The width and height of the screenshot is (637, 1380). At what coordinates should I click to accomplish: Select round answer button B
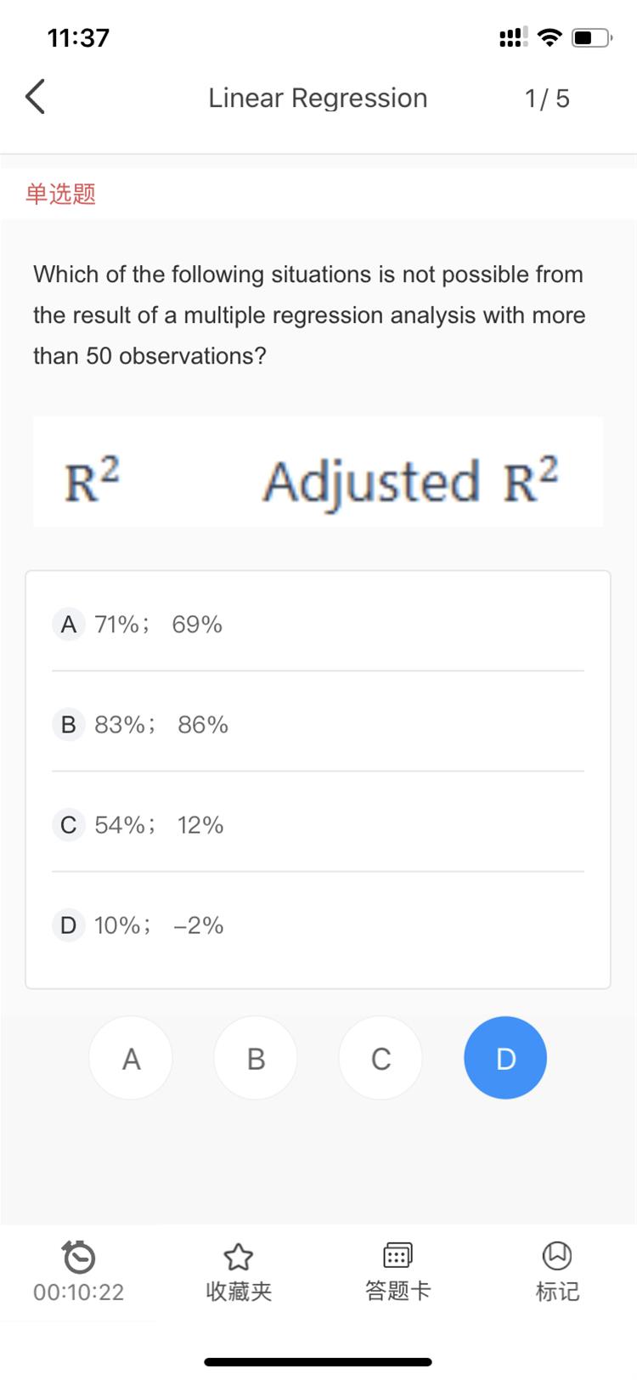coord(256,1058)
